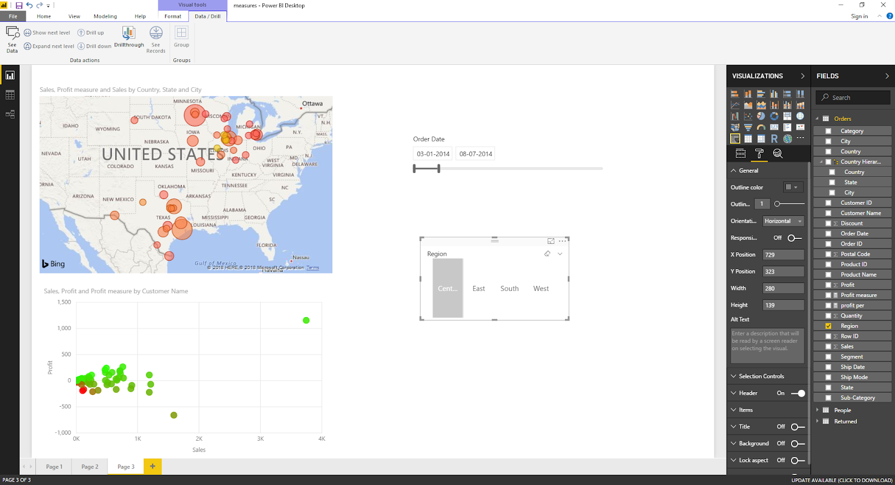
Task: Select the pie chart visualization
Action: (x=761, y=116)
